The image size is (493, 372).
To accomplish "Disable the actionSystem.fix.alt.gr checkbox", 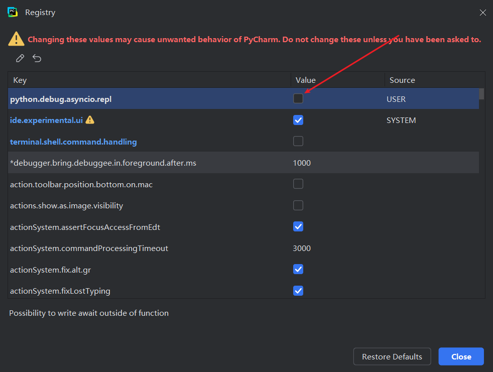I will (298, 269).
